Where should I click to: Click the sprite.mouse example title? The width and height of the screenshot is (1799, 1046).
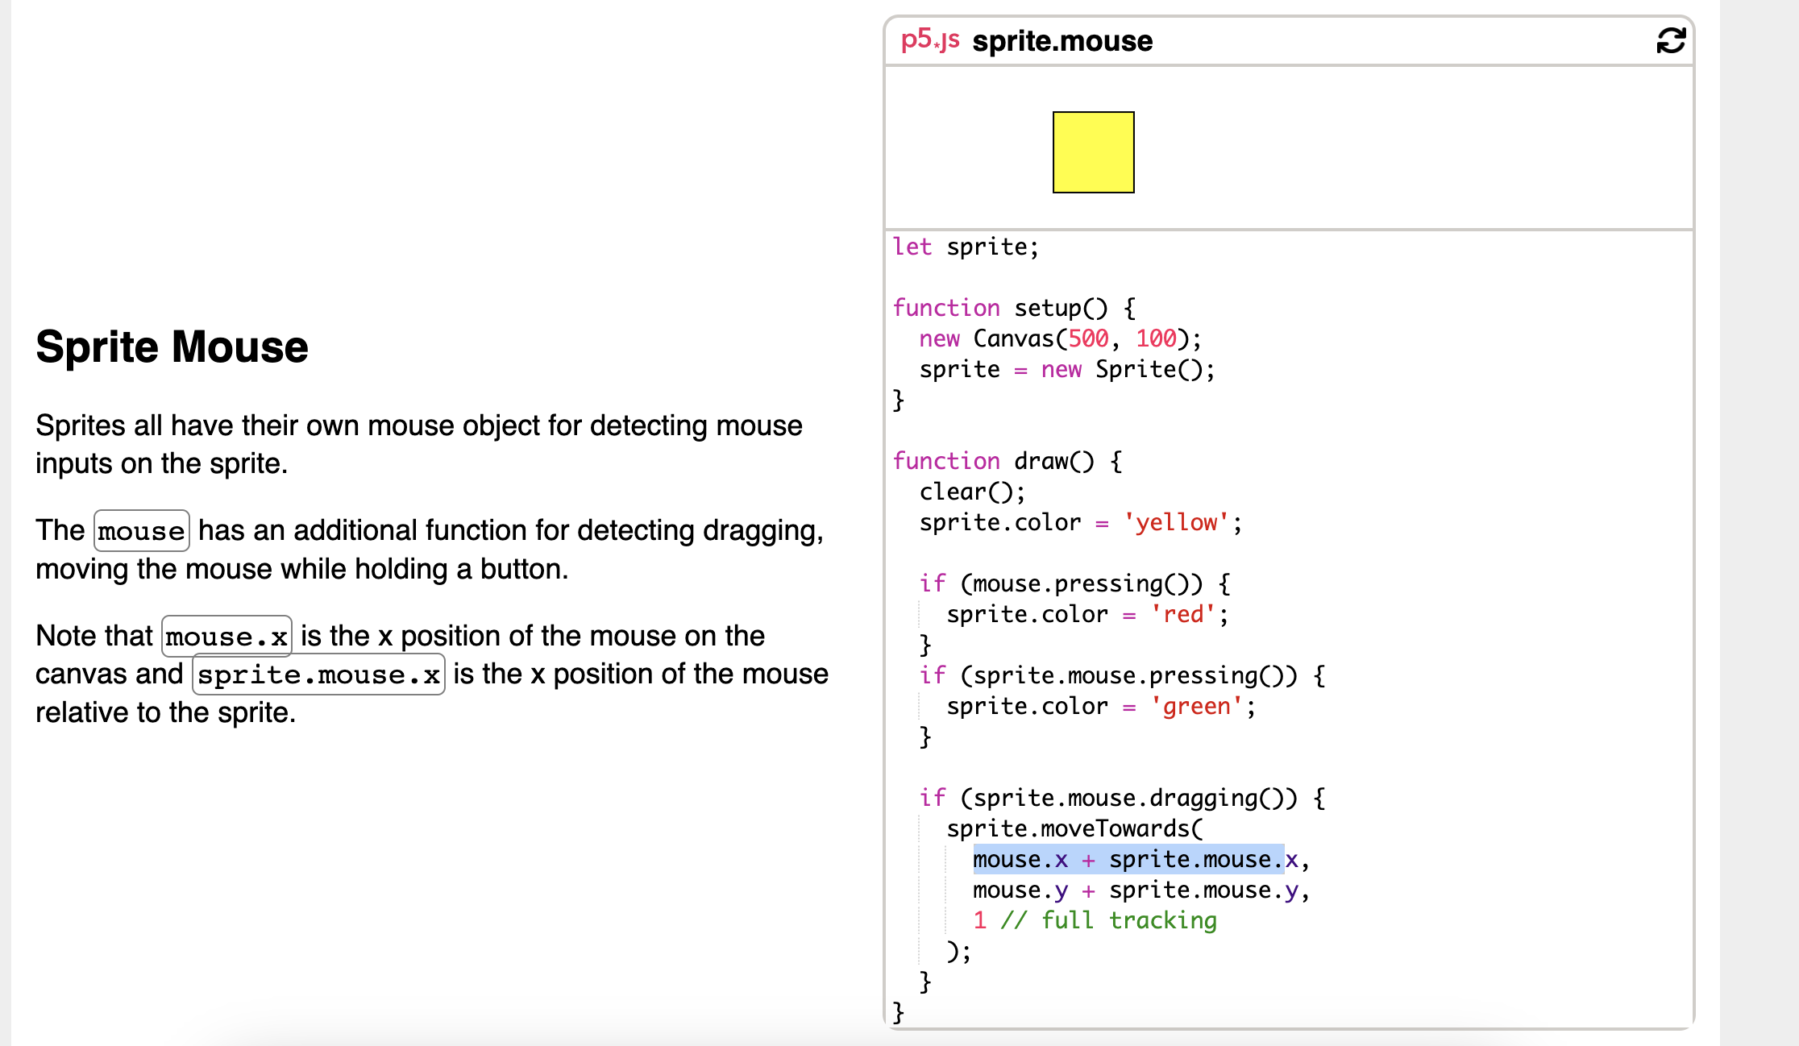point(1062,40)
